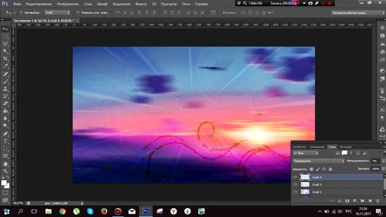Select the Pen tool
Image resolution: width=386 pixels, height=217 pixels.
click(5, 134)
